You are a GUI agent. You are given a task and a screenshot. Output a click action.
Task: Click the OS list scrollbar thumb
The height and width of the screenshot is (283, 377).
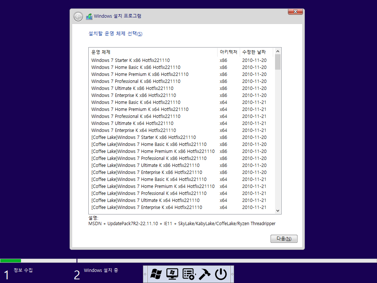coord(278,62)
